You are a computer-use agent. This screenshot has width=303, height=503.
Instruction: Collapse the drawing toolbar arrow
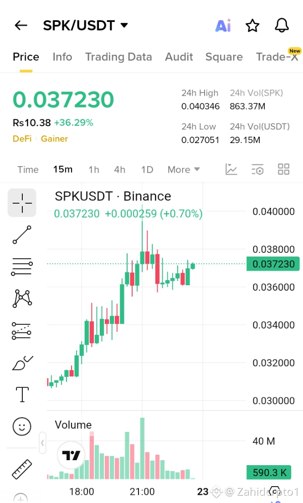pos(43,443)
